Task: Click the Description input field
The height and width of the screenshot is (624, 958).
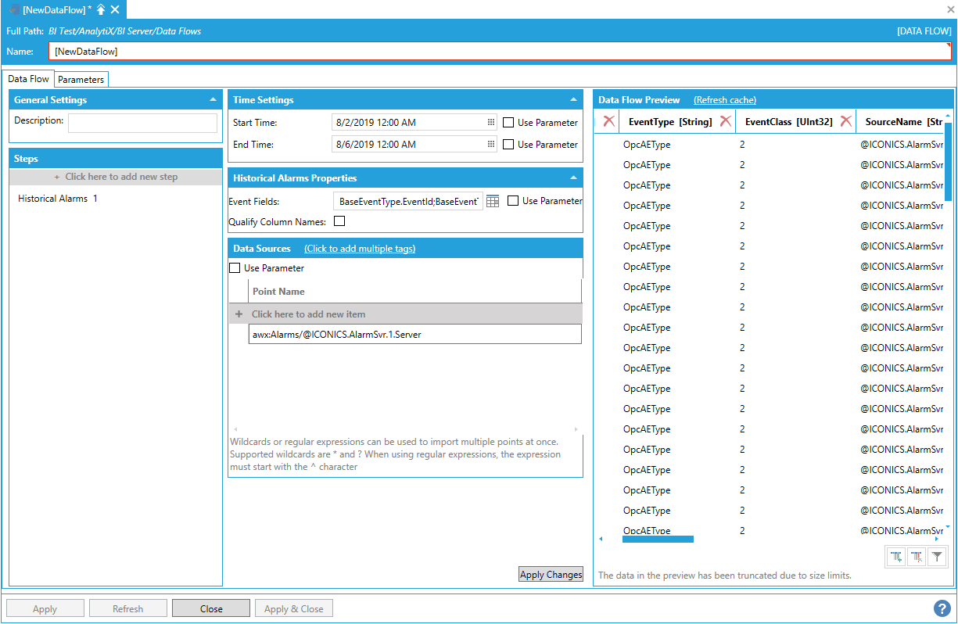Action: tap(142, 123)
